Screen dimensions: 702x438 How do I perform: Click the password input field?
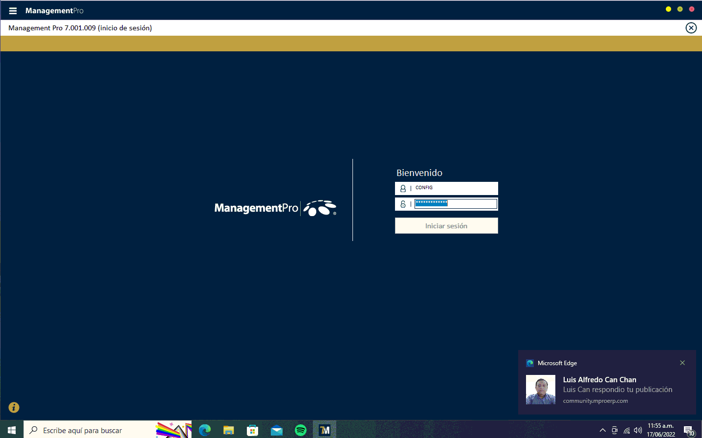456,204
